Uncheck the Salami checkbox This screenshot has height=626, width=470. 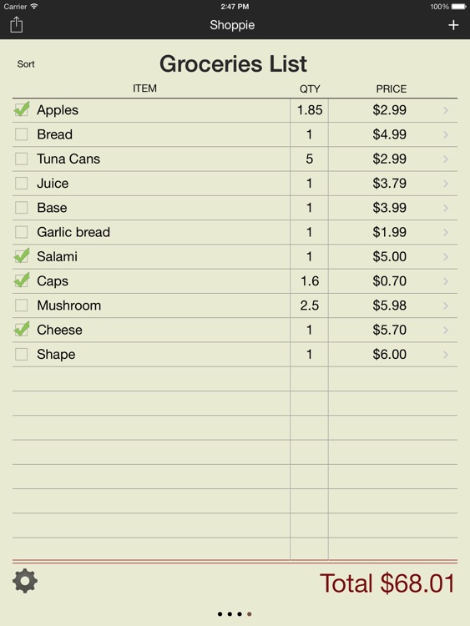pyautogui.click(x=22, y=256)
